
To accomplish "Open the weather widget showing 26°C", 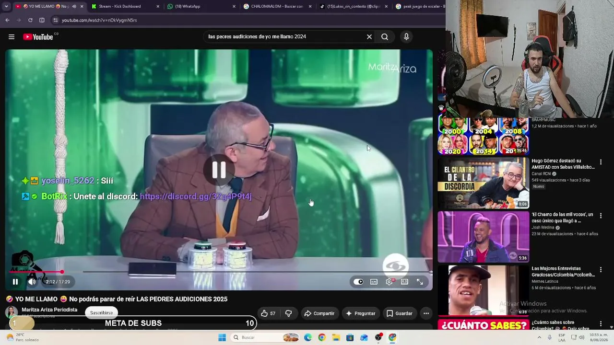I will coord(23,337).
